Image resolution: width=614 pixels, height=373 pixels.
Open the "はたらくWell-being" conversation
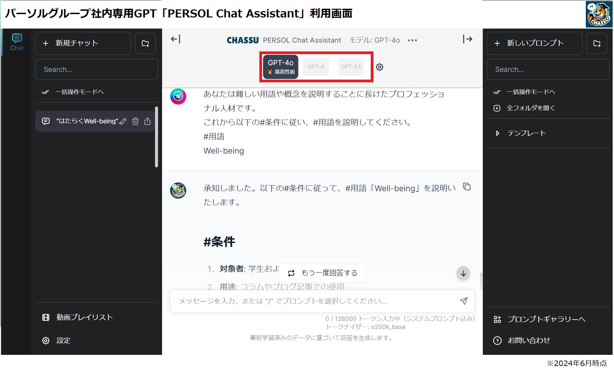pyautogui.click(x=87, y=121)
